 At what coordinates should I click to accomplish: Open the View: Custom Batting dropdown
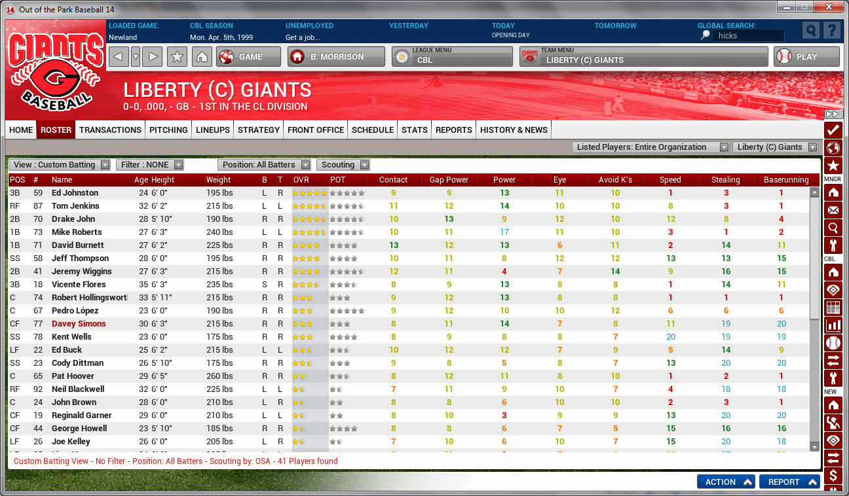[62, 165]
